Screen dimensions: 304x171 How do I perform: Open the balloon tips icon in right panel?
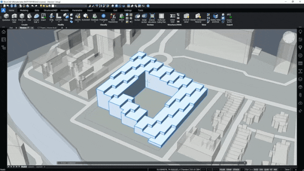301,47
